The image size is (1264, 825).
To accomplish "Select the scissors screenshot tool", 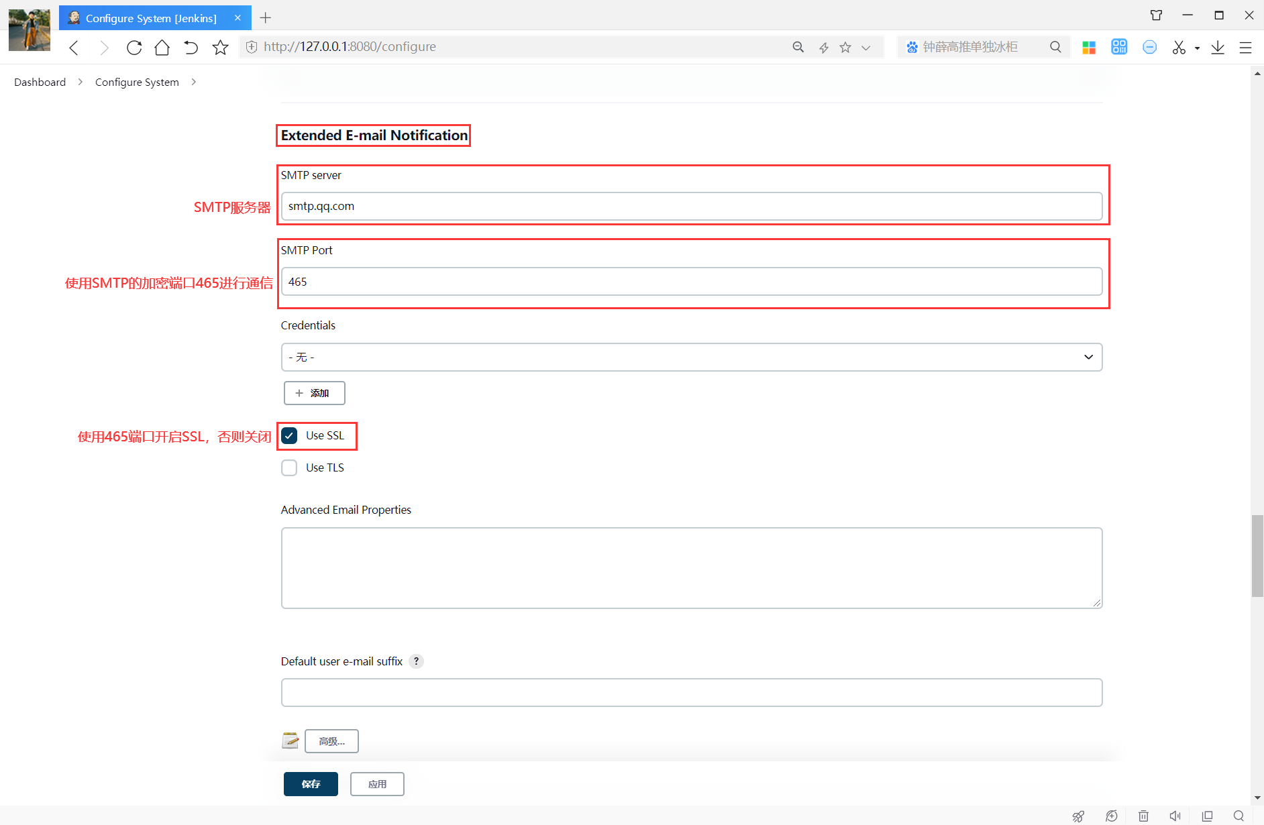I will [x=1179, y=47].
